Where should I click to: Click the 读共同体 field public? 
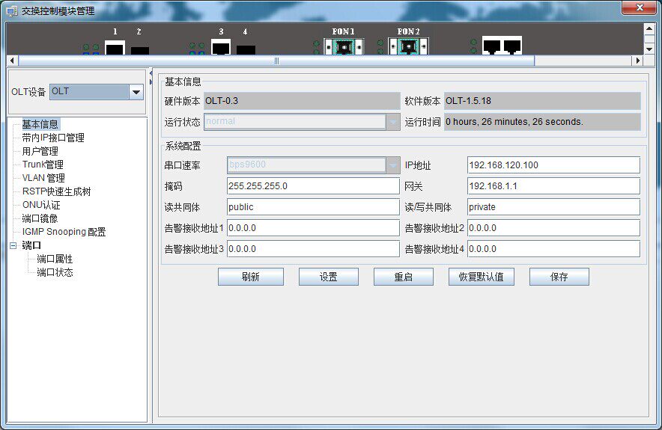[x=313, y=207]
